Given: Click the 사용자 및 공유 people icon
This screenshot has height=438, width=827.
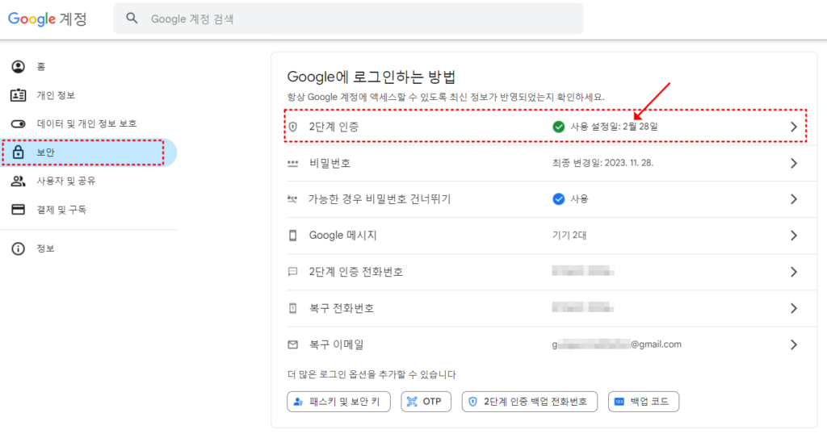Looking at the screenshot, I should point(18,181).
